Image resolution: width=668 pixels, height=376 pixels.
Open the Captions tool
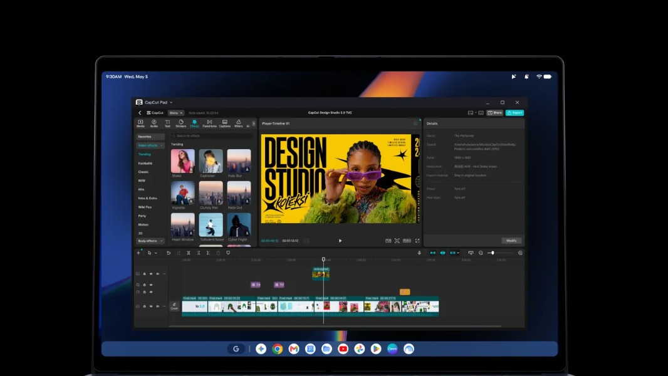[x=224, y=123]
